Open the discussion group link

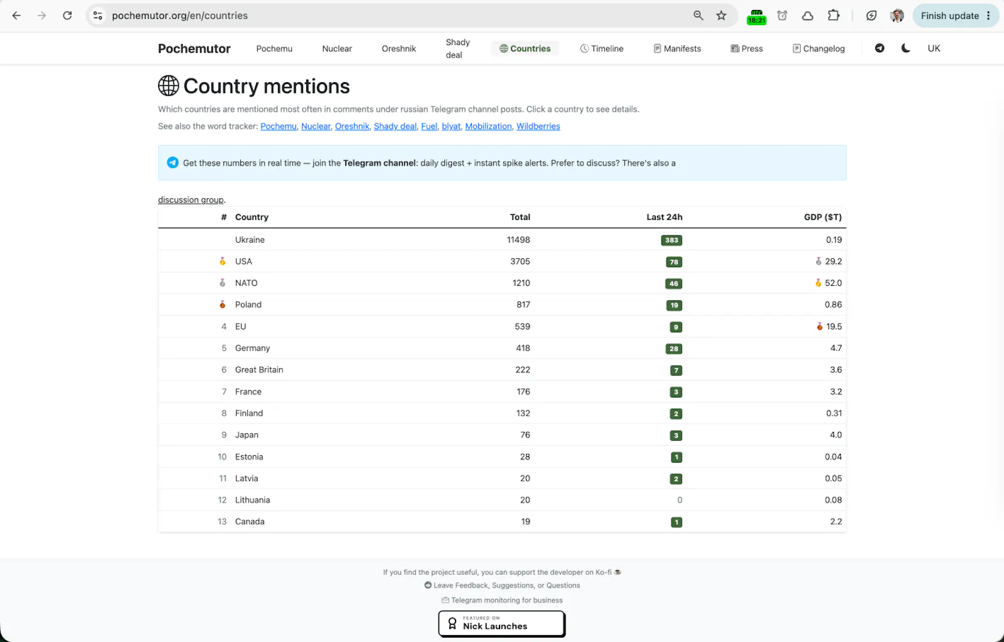(x=191, y=200)
